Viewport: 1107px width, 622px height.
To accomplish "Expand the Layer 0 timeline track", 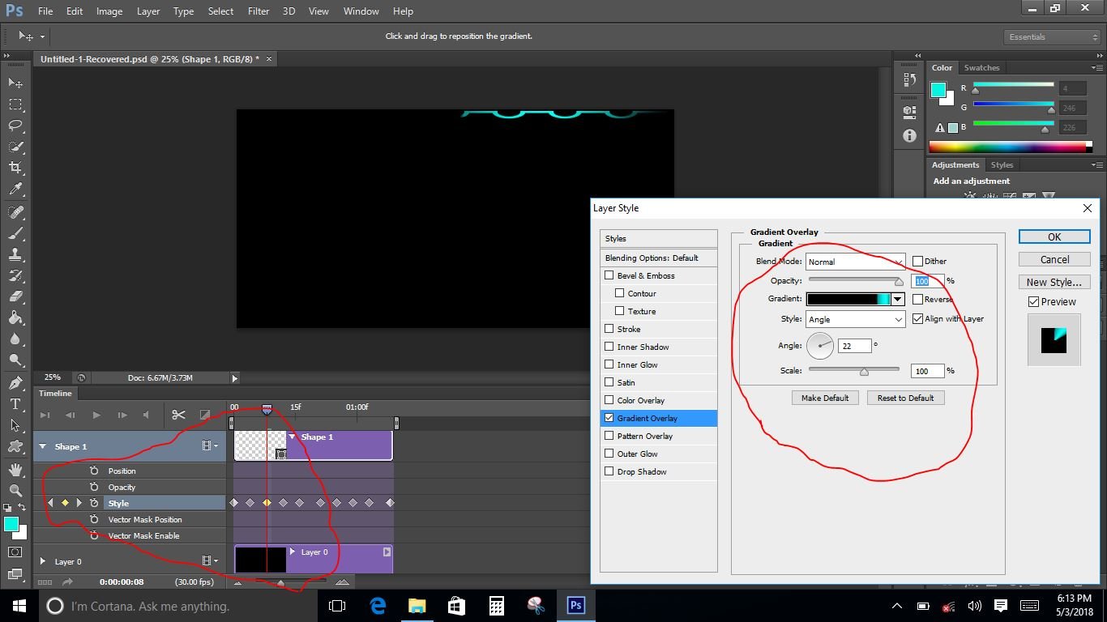I will 42,560.
